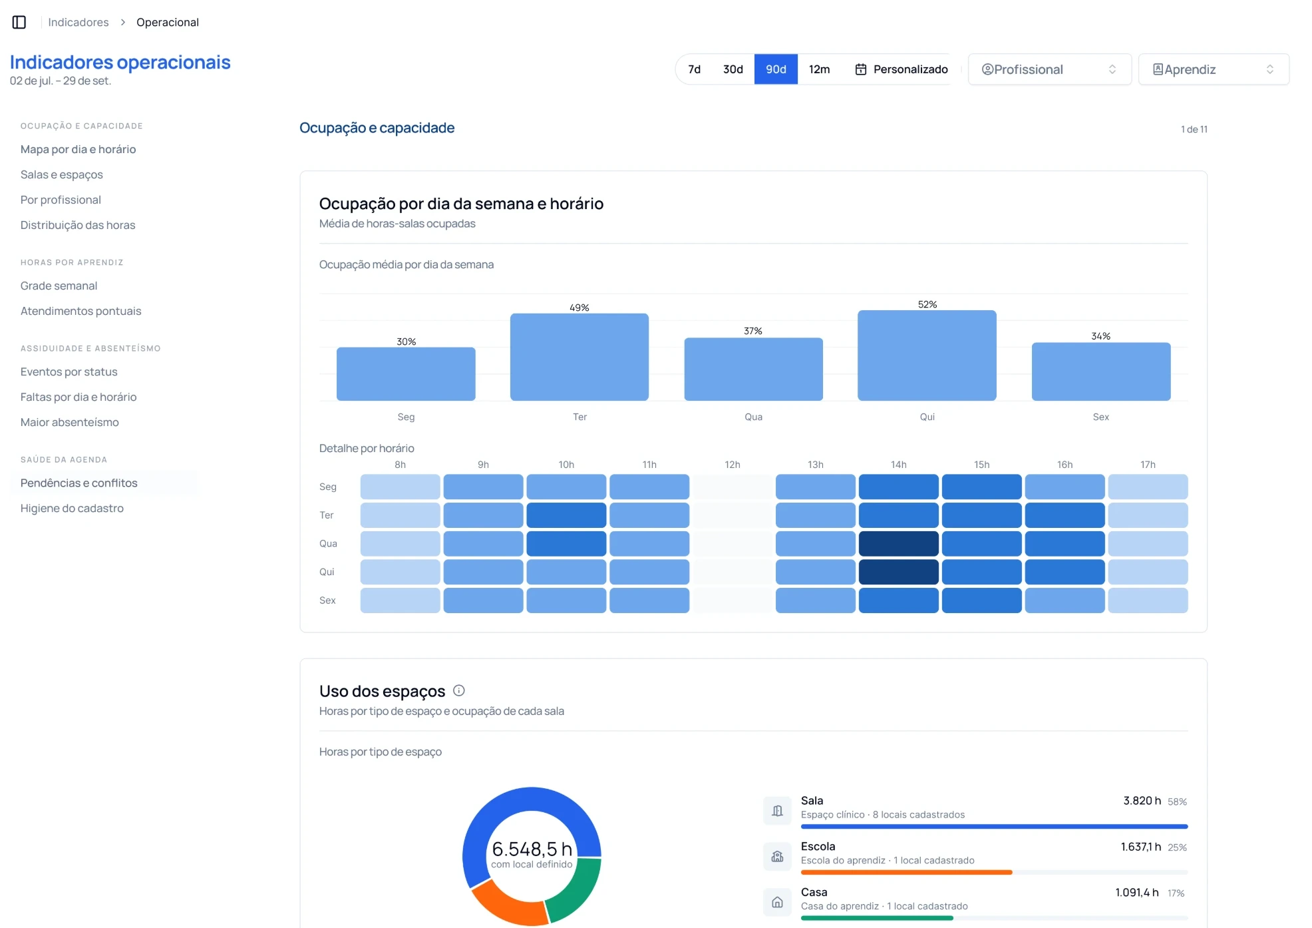Click the Qui 52% bar

pos(927,355)
